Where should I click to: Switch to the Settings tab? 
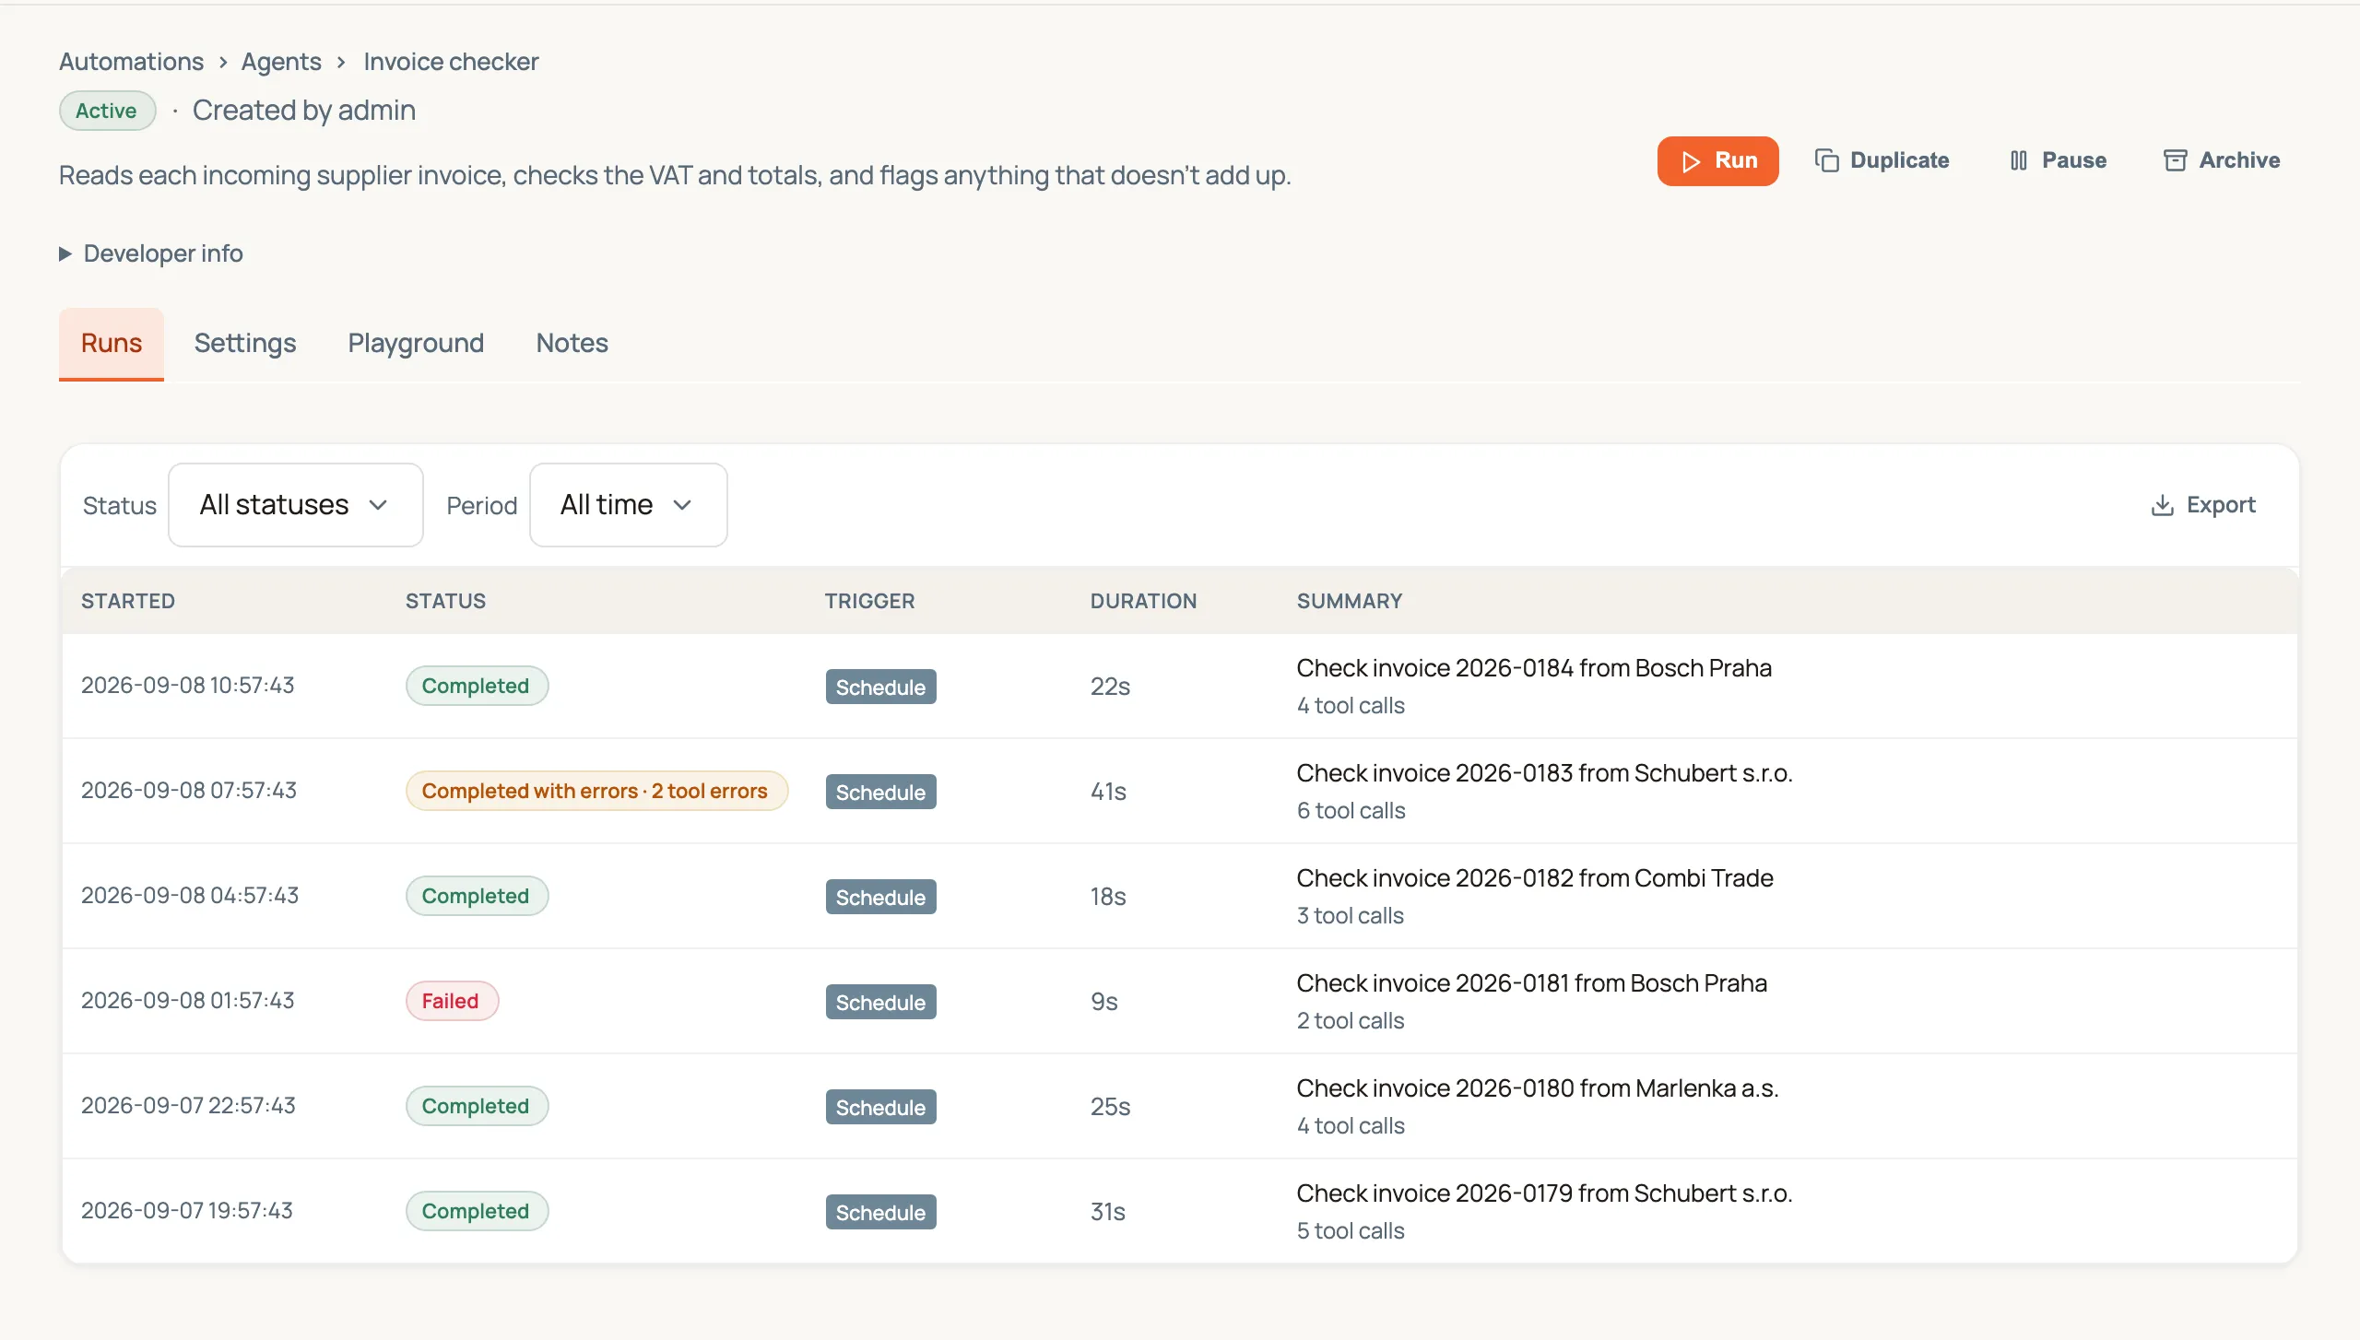(245, 343)
